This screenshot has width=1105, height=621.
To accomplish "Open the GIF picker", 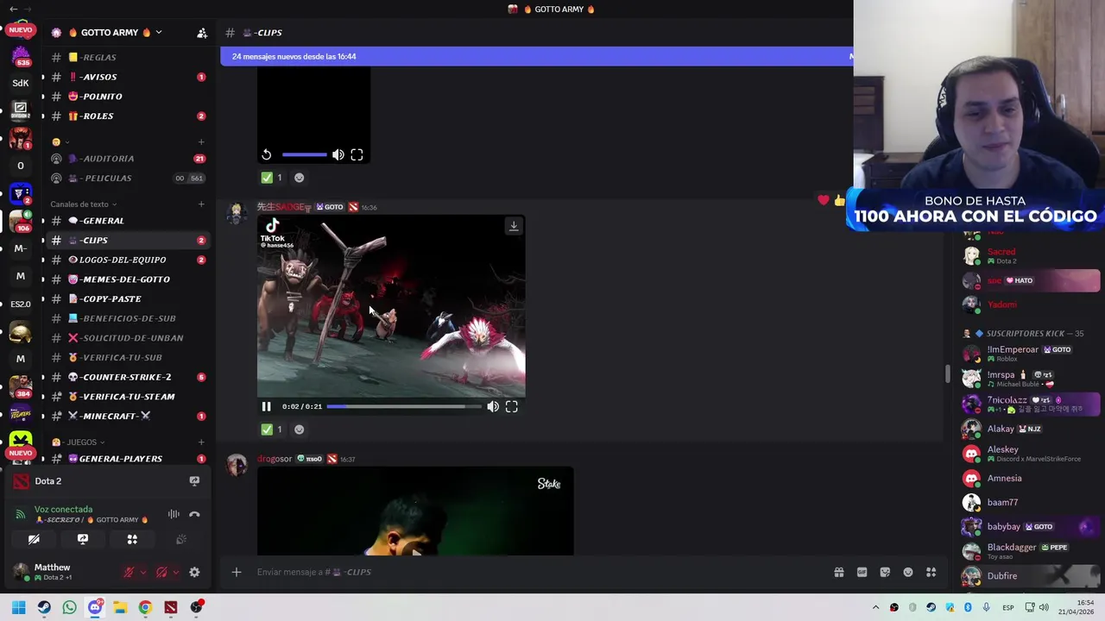I will pos(862,572).
